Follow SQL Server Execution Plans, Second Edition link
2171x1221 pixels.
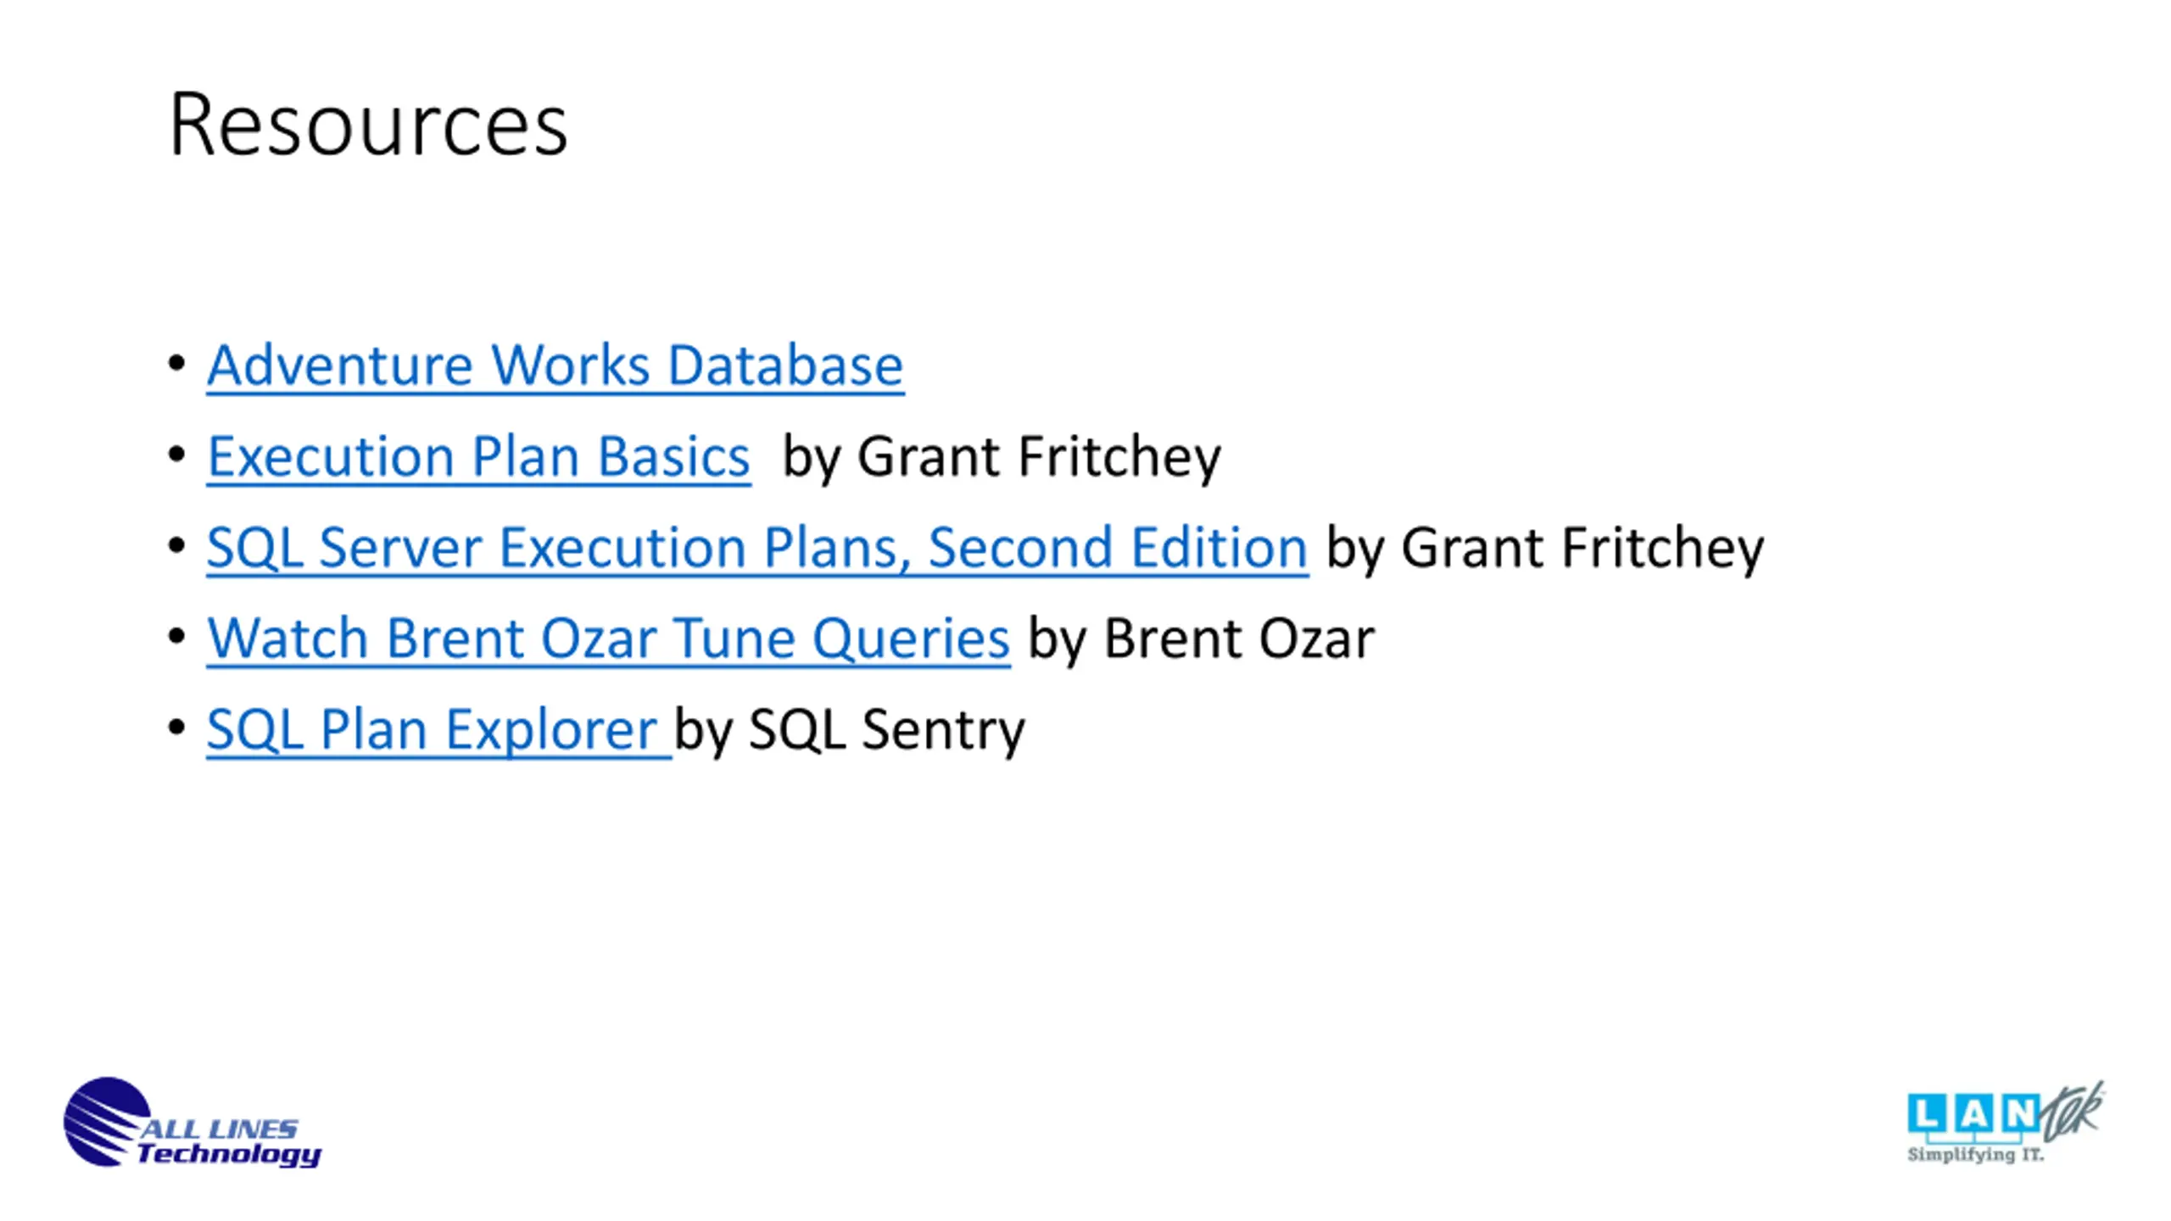[757, 547]
